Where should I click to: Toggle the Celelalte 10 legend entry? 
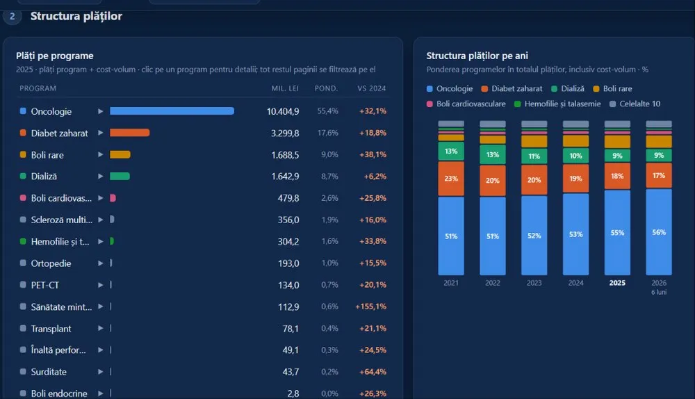[x=635, y=104]
